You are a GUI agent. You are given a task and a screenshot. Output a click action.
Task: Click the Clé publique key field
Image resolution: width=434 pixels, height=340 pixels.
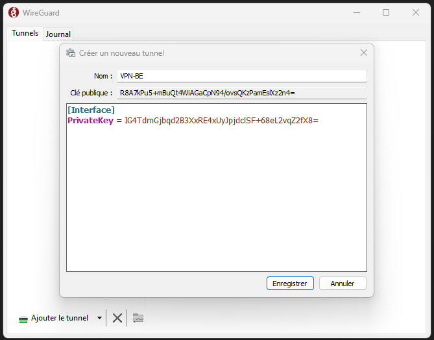241,93
